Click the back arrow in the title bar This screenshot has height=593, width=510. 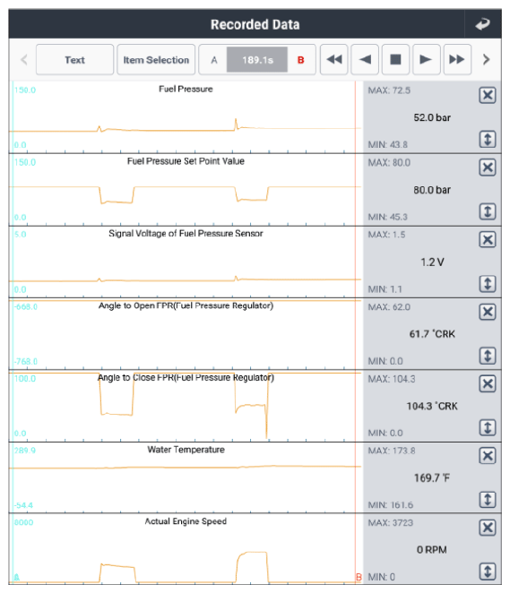pos(482,24)
